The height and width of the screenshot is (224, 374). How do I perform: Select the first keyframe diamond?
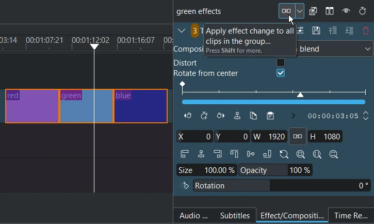[x=182, y=84]
